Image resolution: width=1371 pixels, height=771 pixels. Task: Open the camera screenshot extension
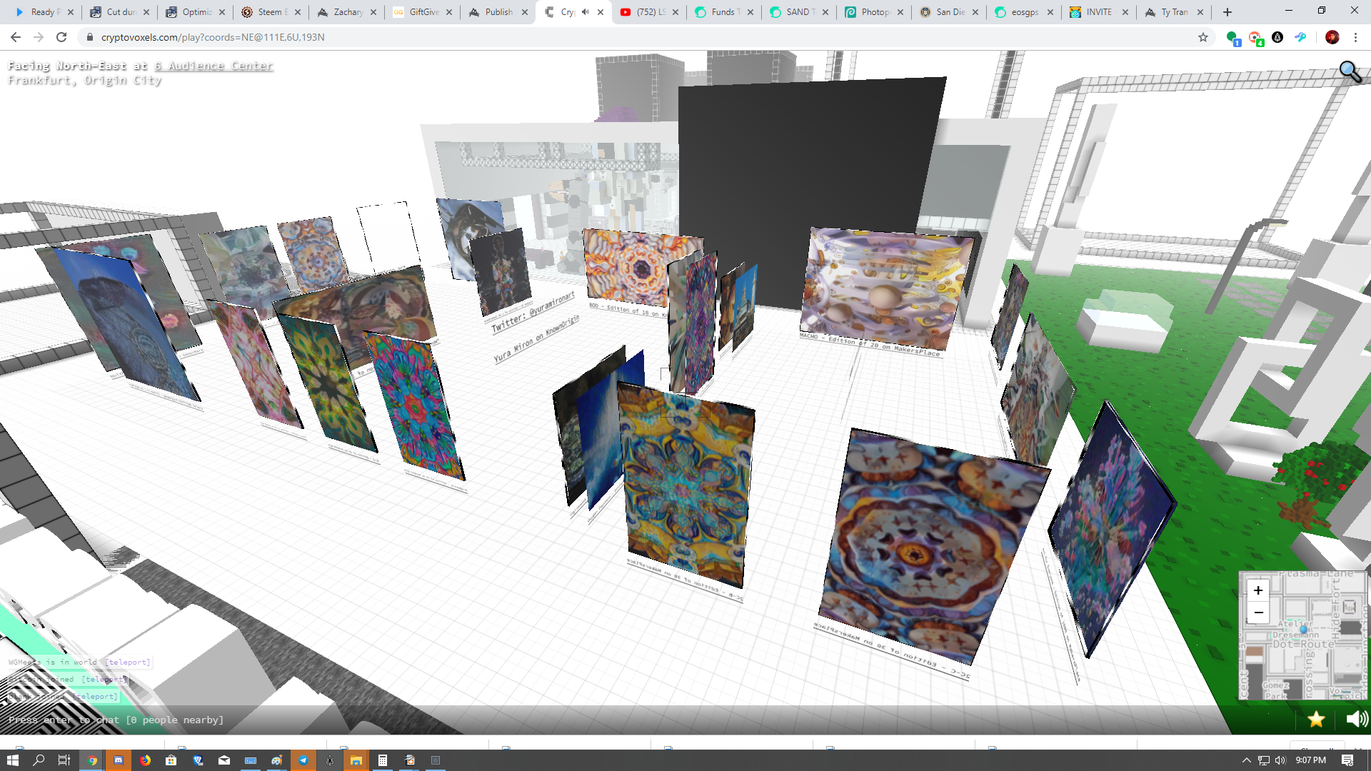point(1255,38)
